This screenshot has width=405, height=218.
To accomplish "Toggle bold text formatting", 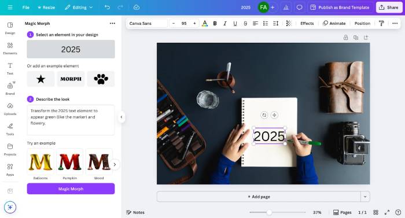I will coord(215,24).
